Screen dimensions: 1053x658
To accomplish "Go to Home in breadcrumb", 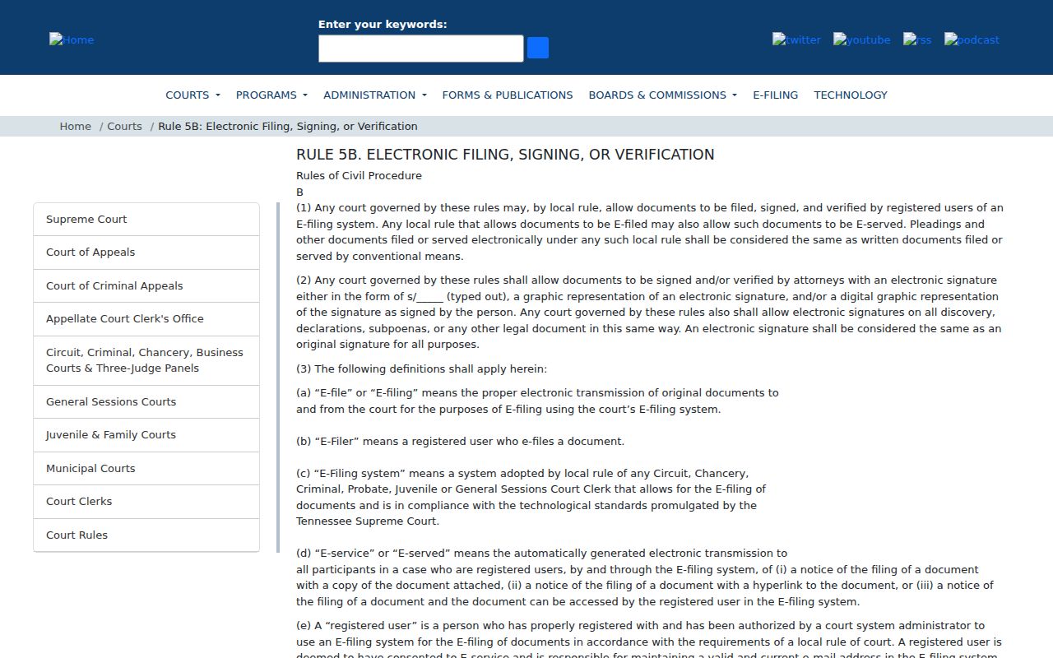I will coord(75,126).
